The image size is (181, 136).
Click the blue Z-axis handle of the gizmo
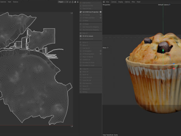click(x=174, y=64)
